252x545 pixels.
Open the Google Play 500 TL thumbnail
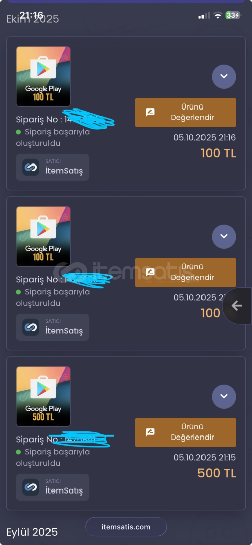(x=43, y=396)
